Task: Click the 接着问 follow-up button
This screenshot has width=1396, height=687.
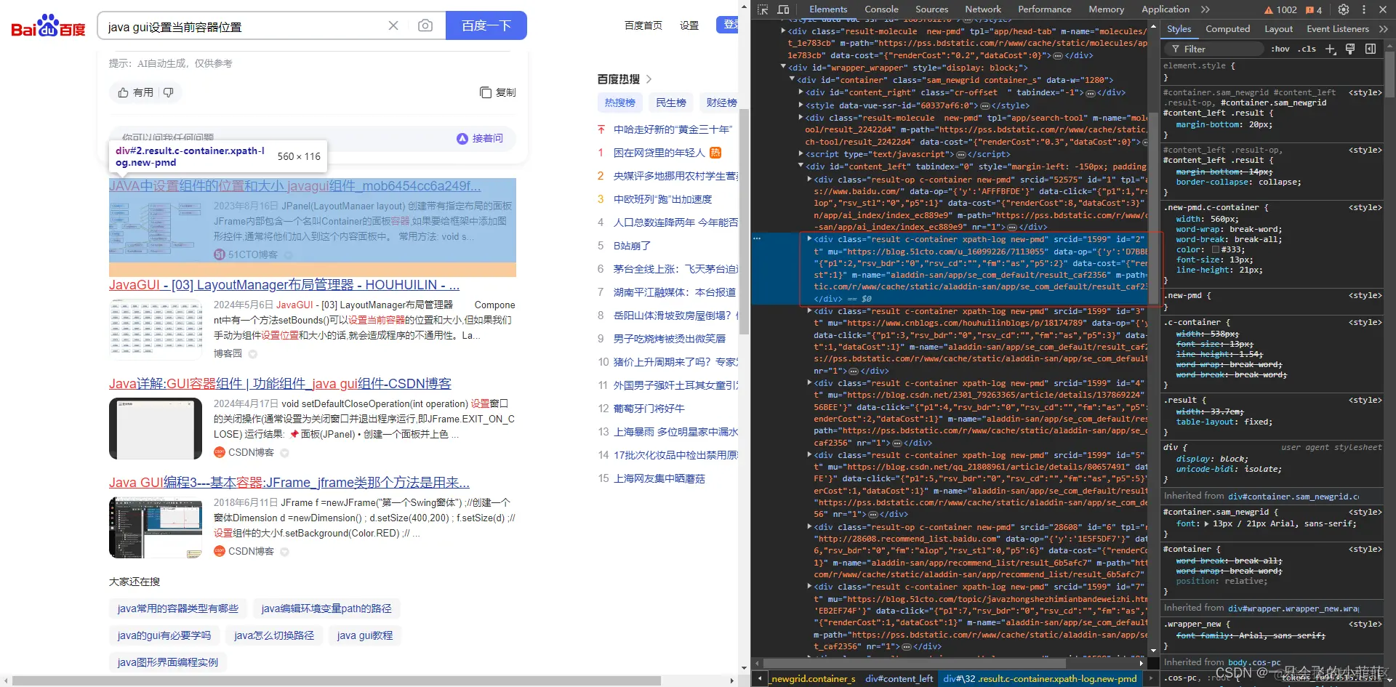Action: pos(480,138)
